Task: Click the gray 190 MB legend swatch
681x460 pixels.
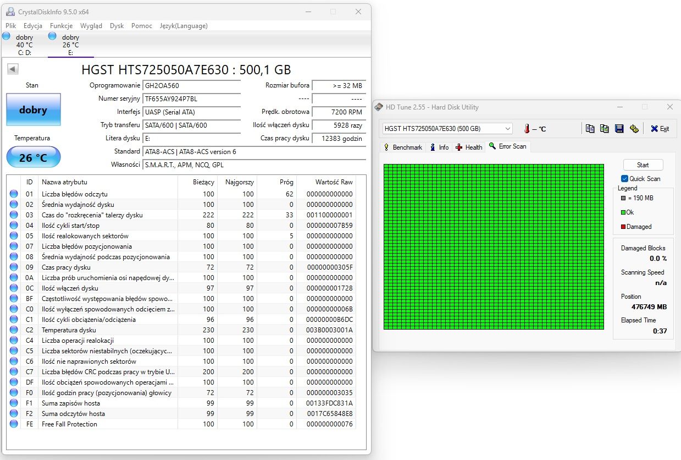Action: coord(623,198)
